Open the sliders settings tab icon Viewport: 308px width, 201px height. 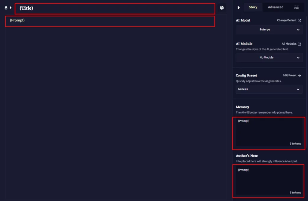click(296, 7)
